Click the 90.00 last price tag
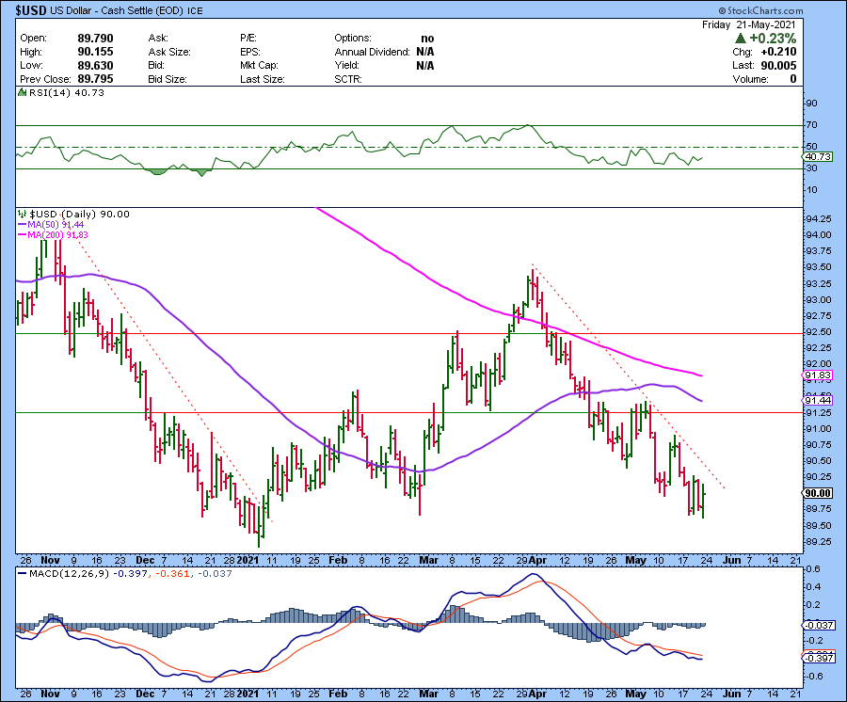 (x=816, y=493)
